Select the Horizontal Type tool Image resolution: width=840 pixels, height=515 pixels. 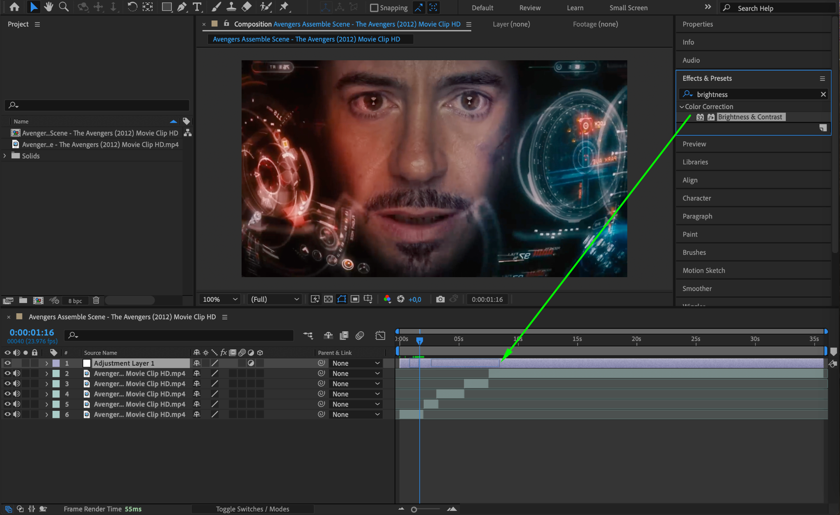point(197,7)
